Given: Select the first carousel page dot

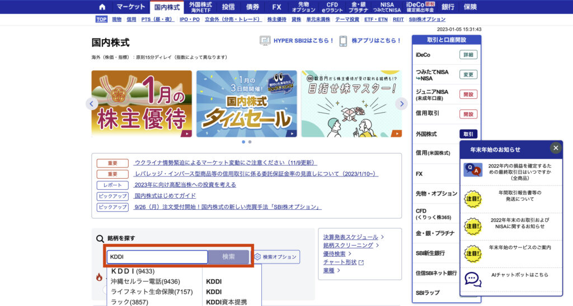Looking at the screenshot, I should click(x=244, y=142).
